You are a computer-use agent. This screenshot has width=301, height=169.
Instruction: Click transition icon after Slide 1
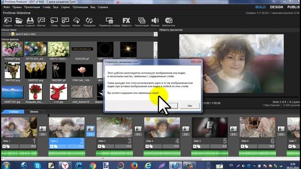tap(43, 129)
